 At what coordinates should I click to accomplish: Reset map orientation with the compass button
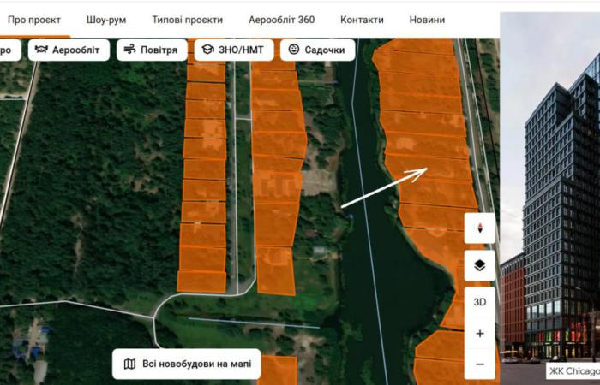tap(479, 228)
